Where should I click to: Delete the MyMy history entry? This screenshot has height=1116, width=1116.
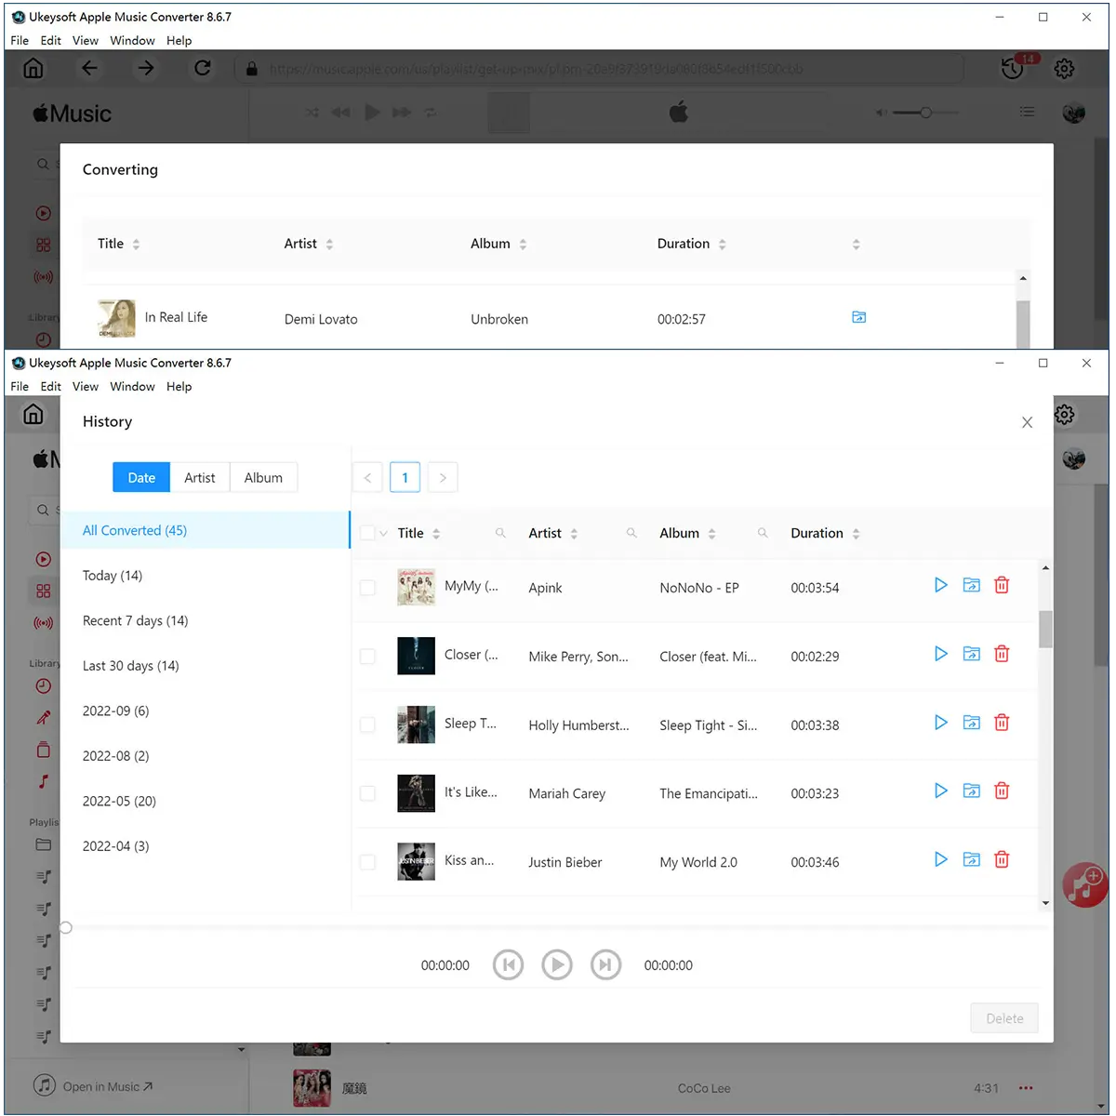tap(1002, 585)
